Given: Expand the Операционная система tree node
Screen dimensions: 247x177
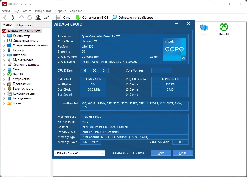Looking at the screenshot, I should [4, 46].
